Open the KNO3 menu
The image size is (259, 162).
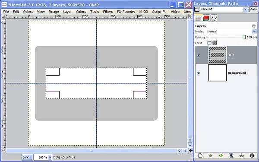point(144,12)
